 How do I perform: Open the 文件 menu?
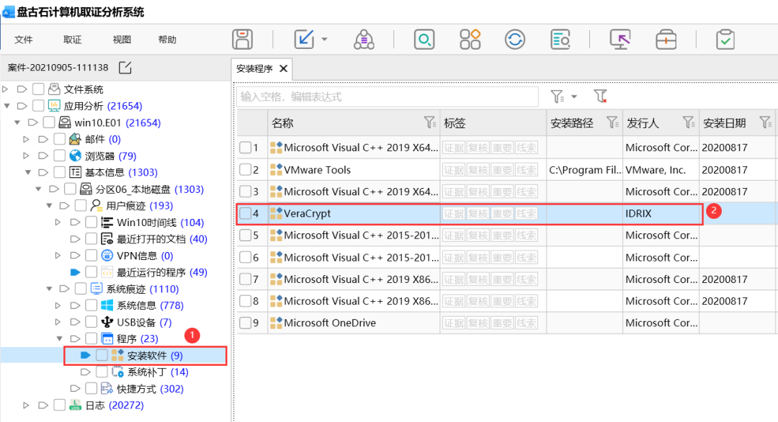23,40
